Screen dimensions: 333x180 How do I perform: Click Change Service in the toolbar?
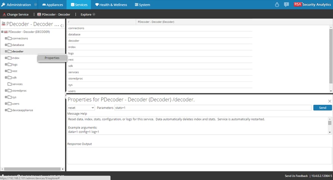tap(16, 15)
